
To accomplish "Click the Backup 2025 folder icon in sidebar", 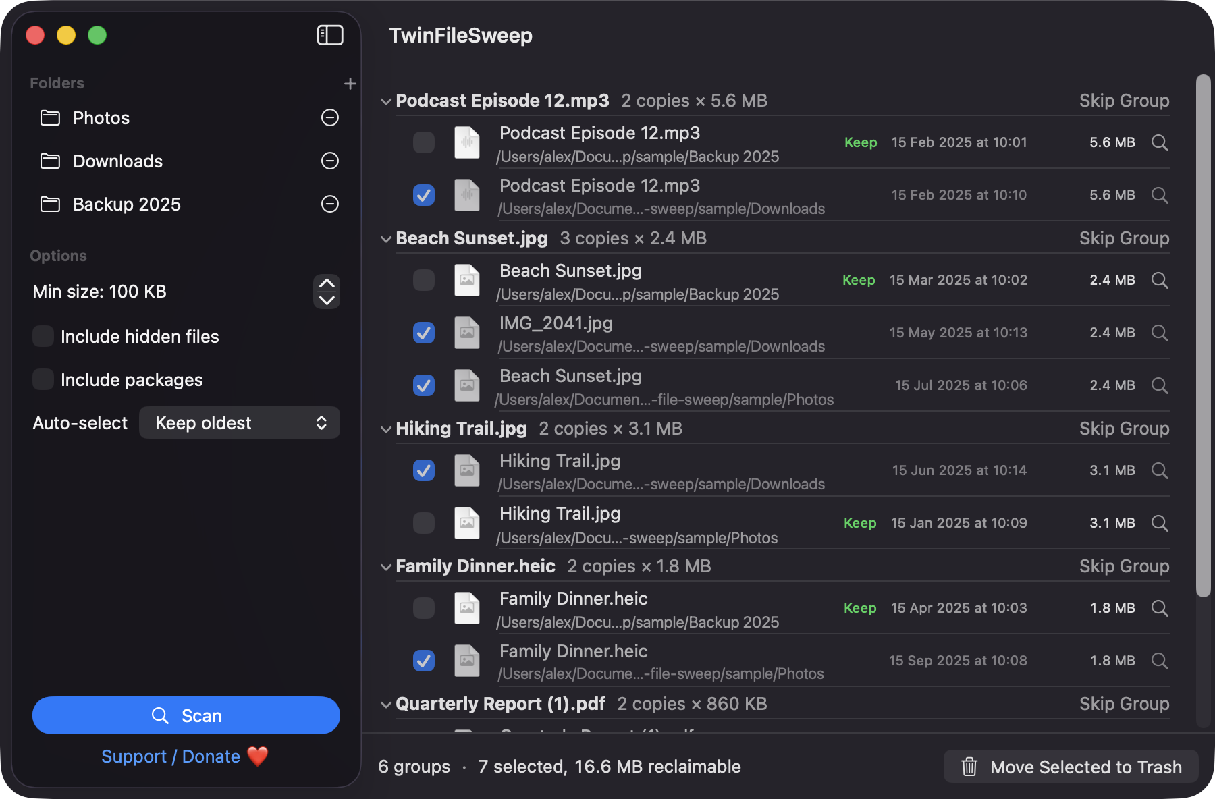I will point(51,204).
